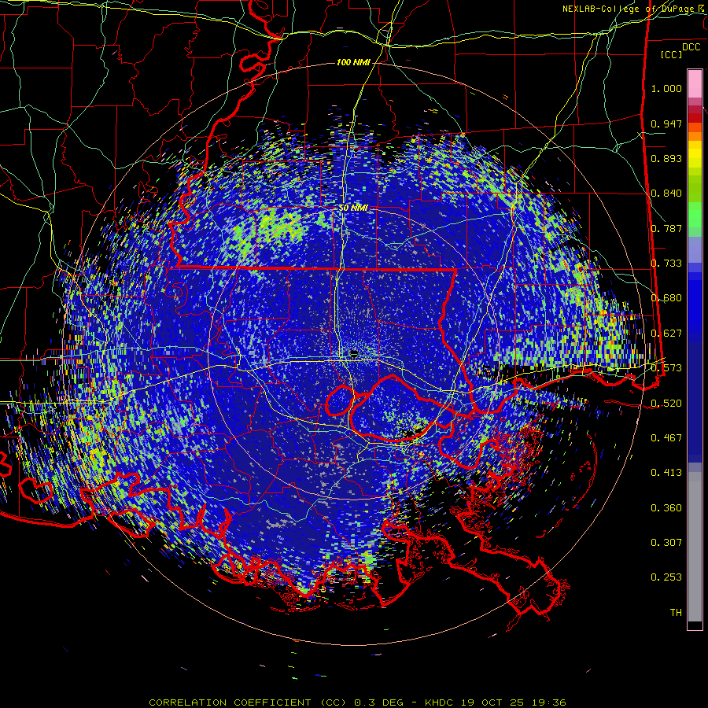This screenshot has height=708, width=708.
Task: Click the [CC] units label
Action: (x=672, y=54)
